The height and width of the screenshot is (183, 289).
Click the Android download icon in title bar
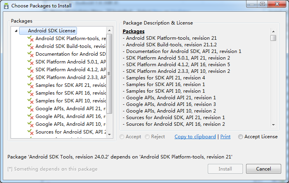pyautogui.click(x=6, y=6)
